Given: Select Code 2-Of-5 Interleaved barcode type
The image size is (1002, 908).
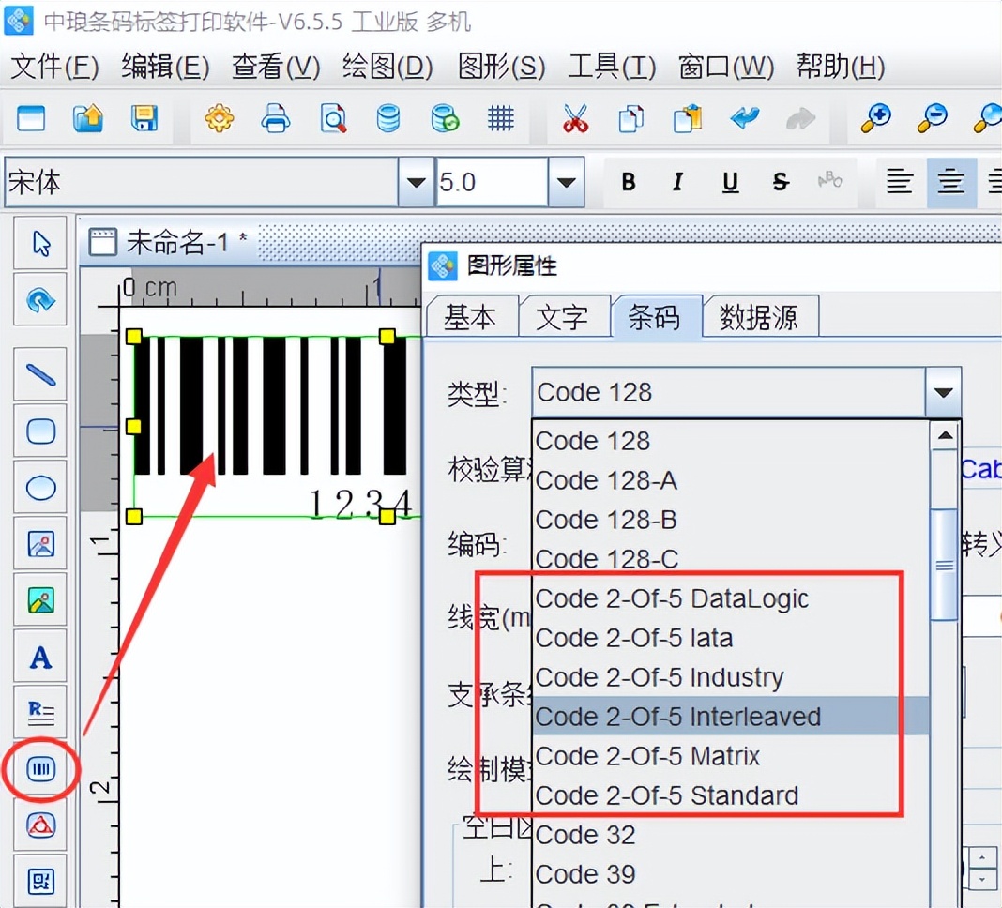Looking at the screenshot, I should point(677,717).
